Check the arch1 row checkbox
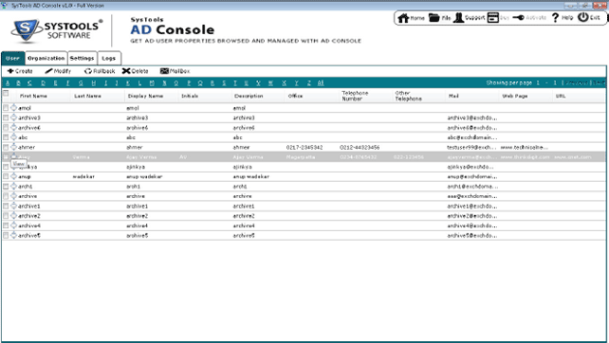 [6, 187]
